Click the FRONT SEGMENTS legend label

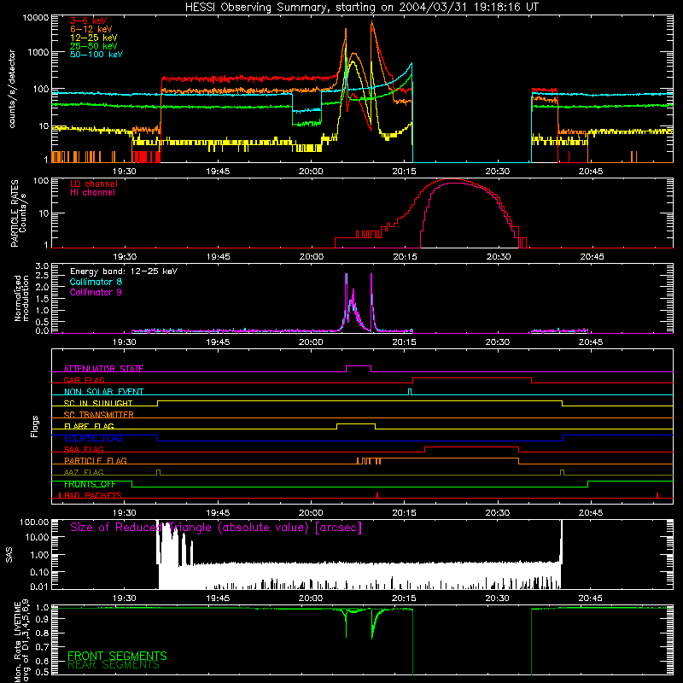117,656
